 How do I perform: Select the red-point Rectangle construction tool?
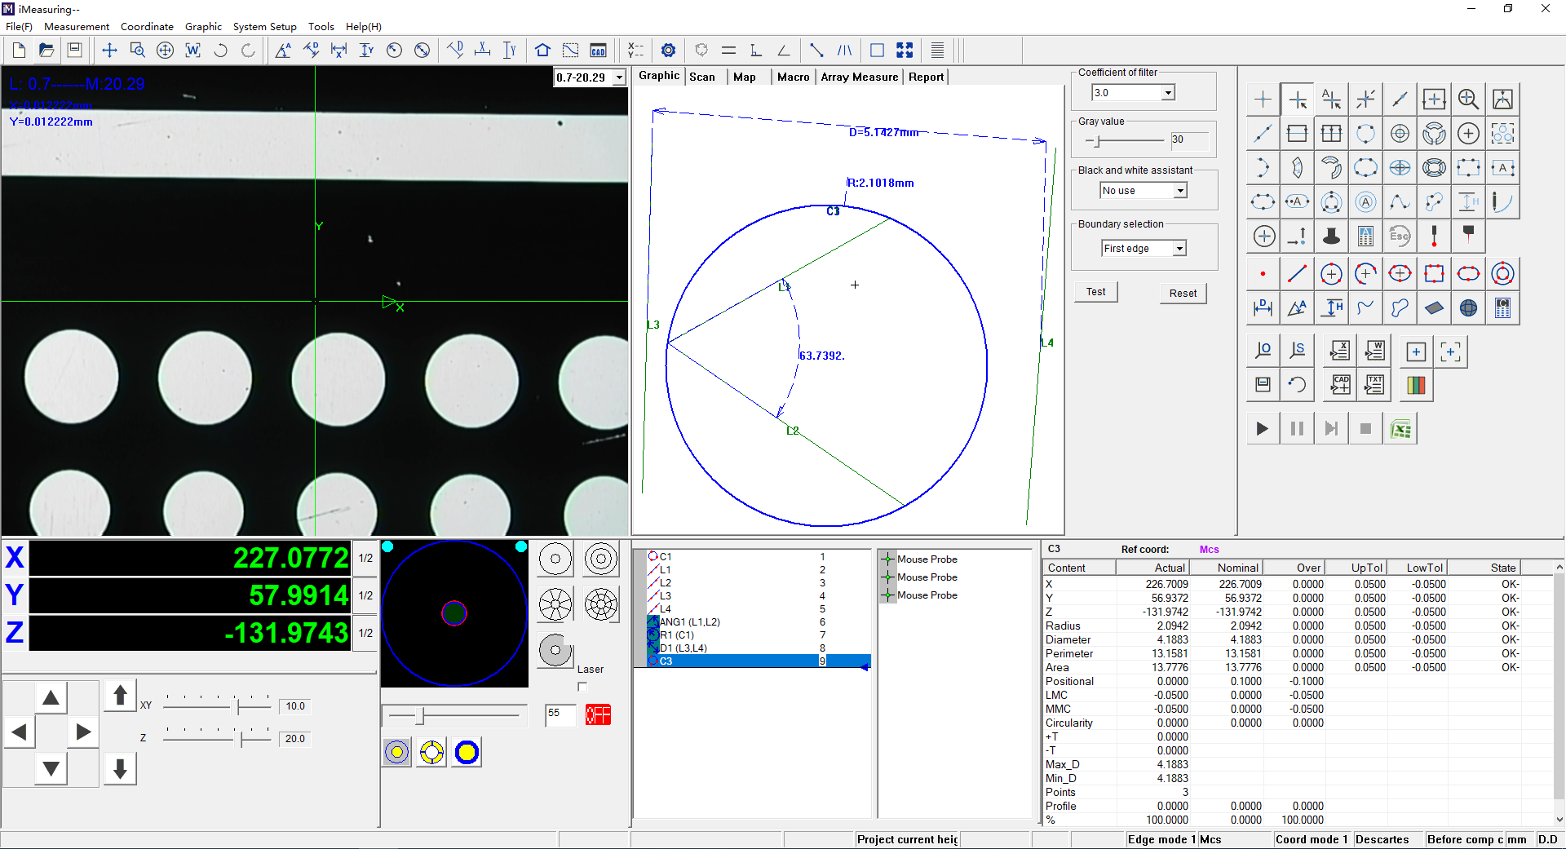click(x=1434, y=274)
